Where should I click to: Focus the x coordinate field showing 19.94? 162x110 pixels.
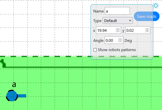click(106, 30)
